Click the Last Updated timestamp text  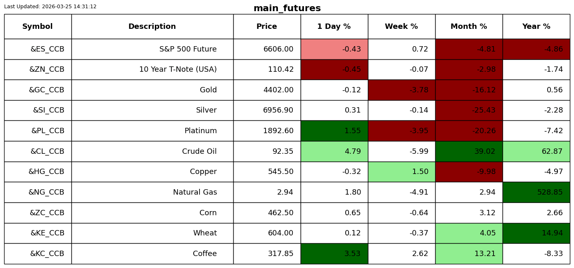(50, 7)
